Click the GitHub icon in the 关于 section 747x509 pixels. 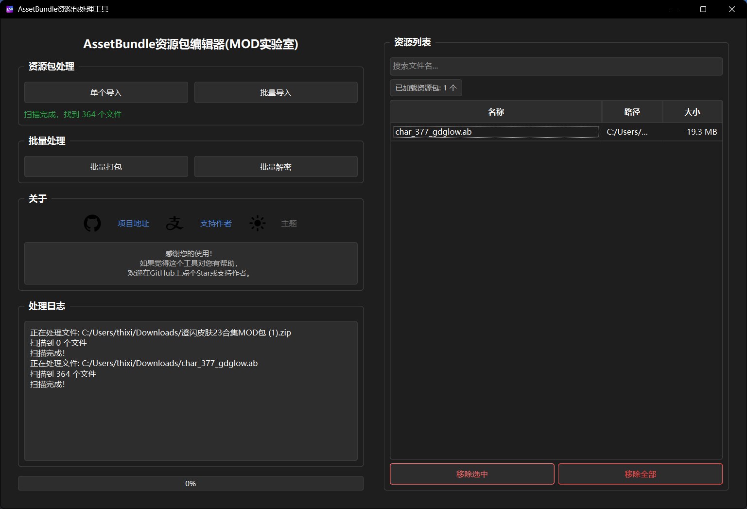(92, 223)
